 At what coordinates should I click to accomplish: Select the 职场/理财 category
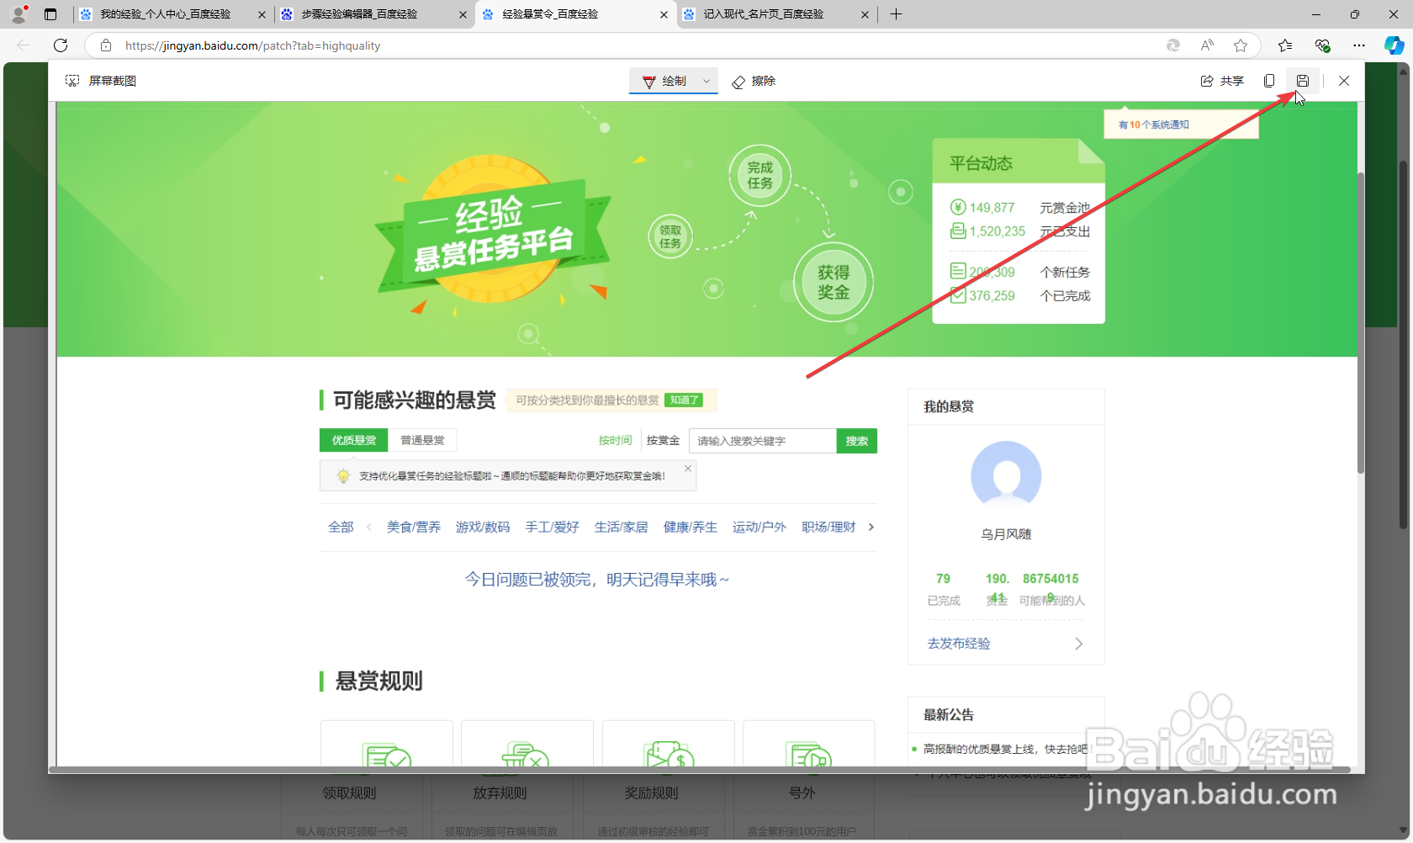coord(828,527)
